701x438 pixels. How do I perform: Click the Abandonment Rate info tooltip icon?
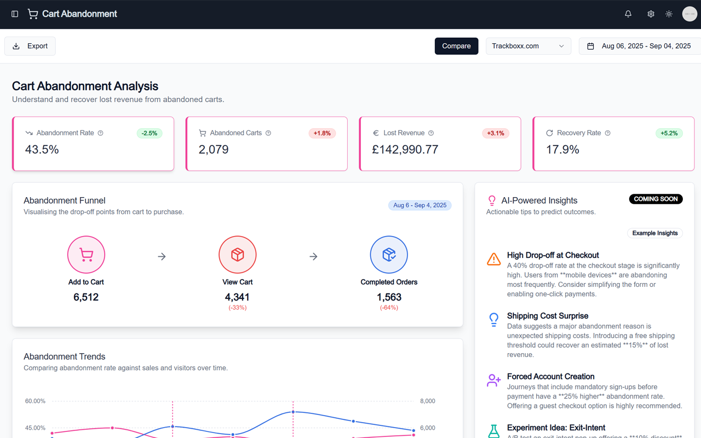[100, 132]
